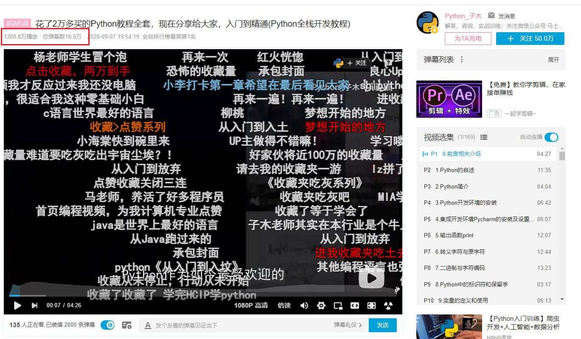Expand the danmaku list with 展开
This screenshot has width=581, height=339.
tap(553, 60)
